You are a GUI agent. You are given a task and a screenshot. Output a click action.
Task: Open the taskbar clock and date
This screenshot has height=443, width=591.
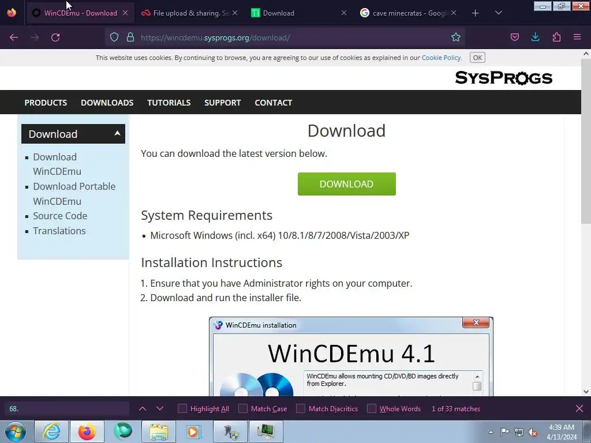pyautogui.click(x=562, y=432)
